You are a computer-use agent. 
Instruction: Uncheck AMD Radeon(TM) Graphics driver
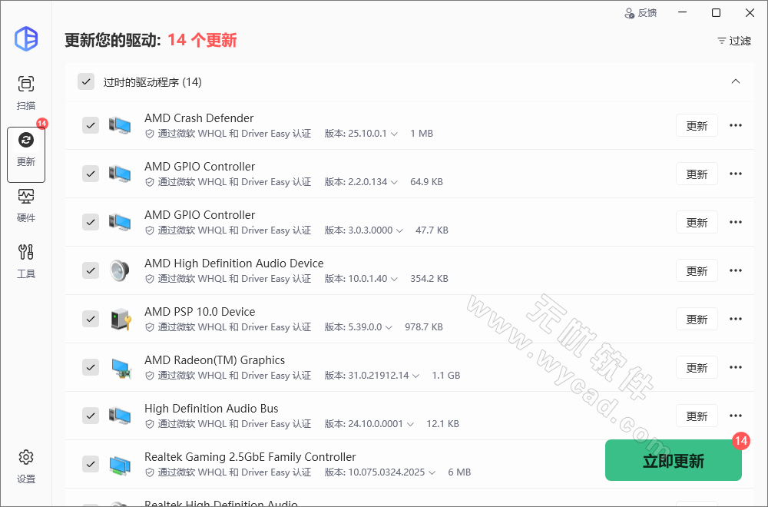coord(91,367)
